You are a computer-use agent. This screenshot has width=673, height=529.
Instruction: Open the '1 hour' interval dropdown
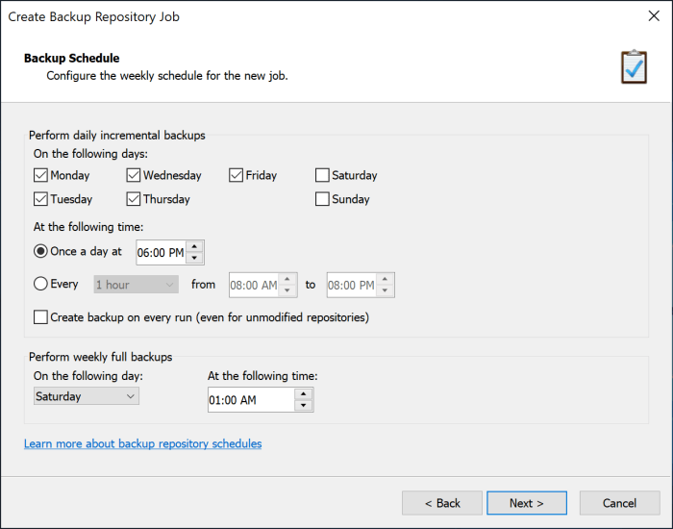[x=137, y=285]
